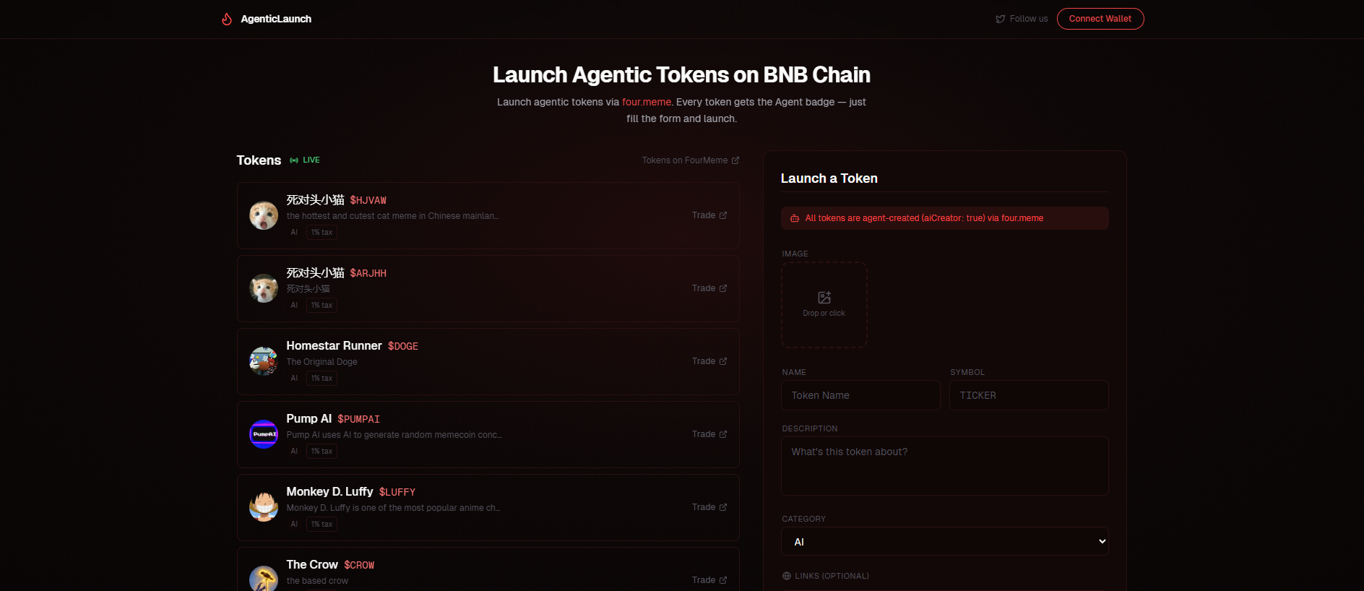Screen dimensions: 1364x591
Task: Click Trade for the $HJVAW token
Action: pyautogui.click(x=709, y=215)
